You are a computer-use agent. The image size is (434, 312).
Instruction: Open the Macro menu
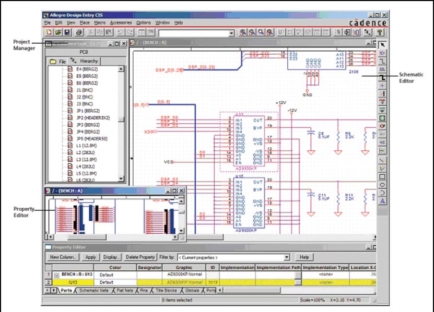pyautogui.click(x=100, y=22)
